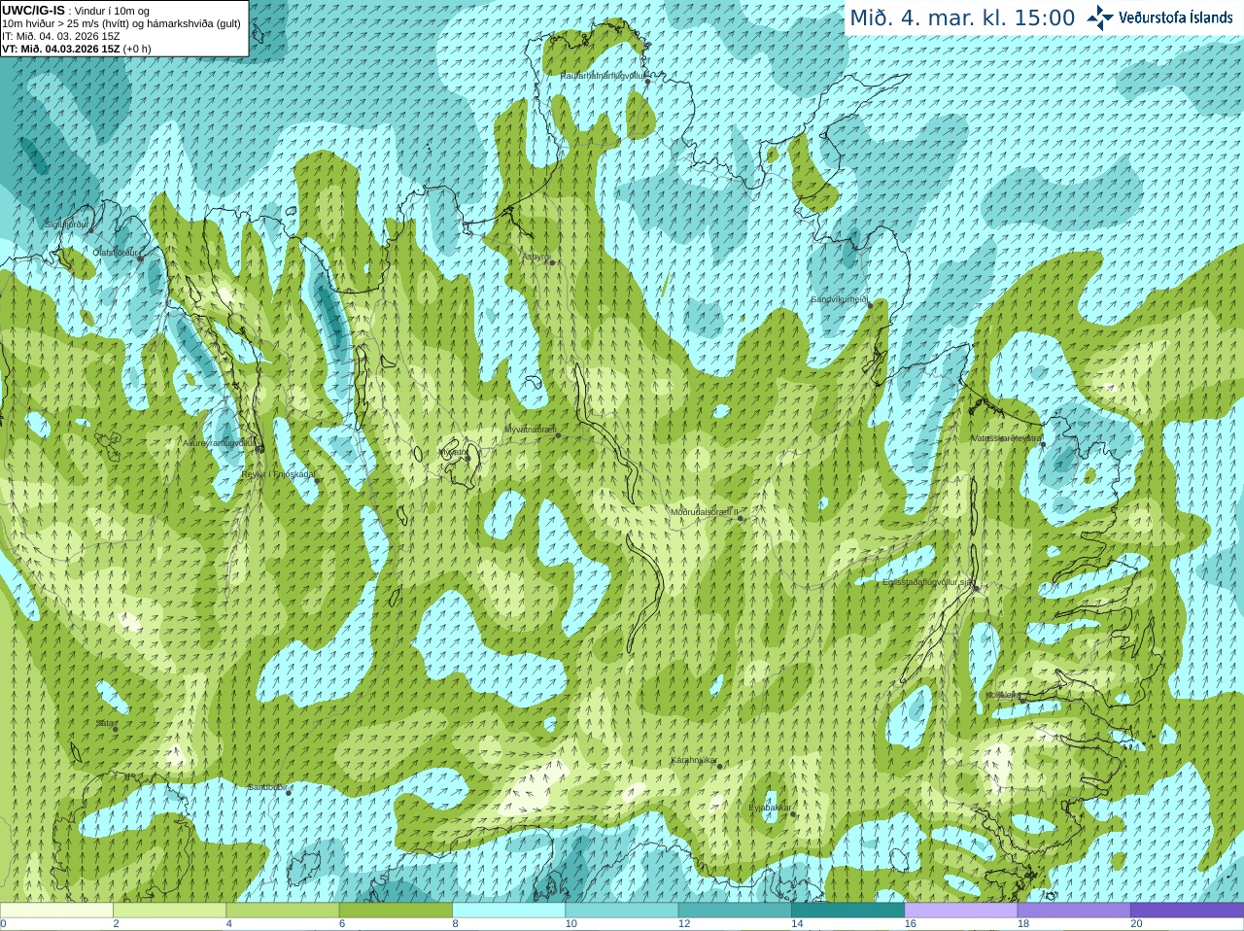Click the Kollaleira station marker
Viewport: 1244px width, 931px height.
(1022, 700)
